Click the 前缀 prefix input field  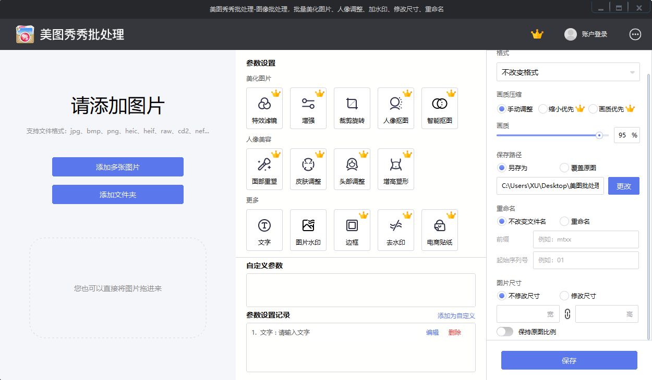click(x=585, y=239)
